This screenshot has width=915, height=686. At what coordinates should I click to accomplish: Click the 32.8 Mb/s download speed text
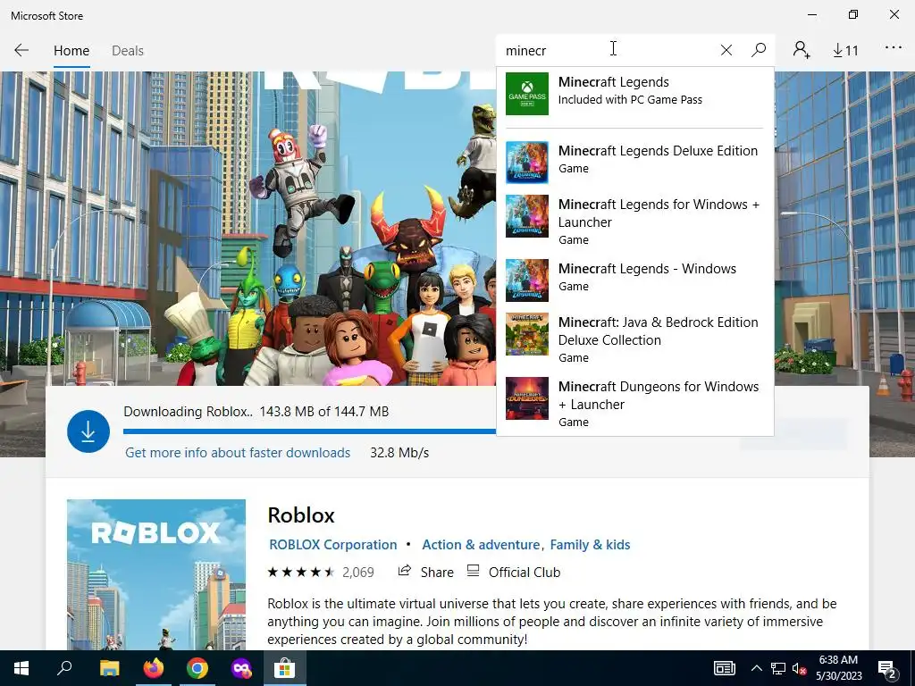coord(399,453)
